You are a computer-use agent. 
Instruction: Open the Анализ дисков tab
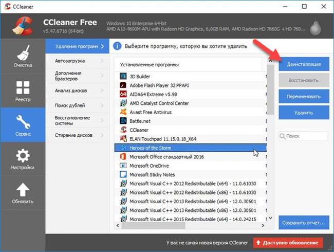point(77,91)
